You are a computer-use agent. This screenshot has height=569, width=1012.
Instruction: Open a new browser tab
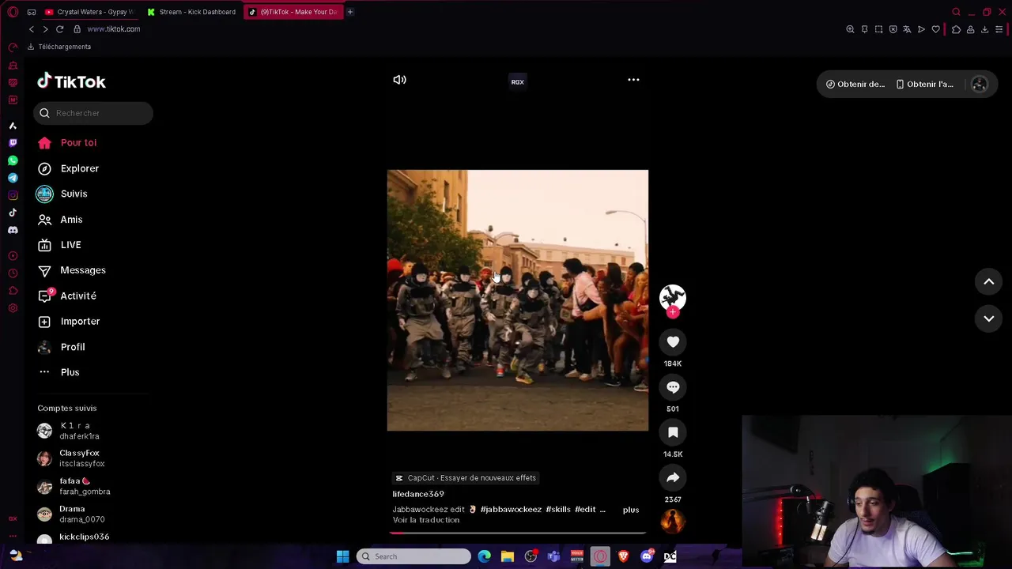350,12
